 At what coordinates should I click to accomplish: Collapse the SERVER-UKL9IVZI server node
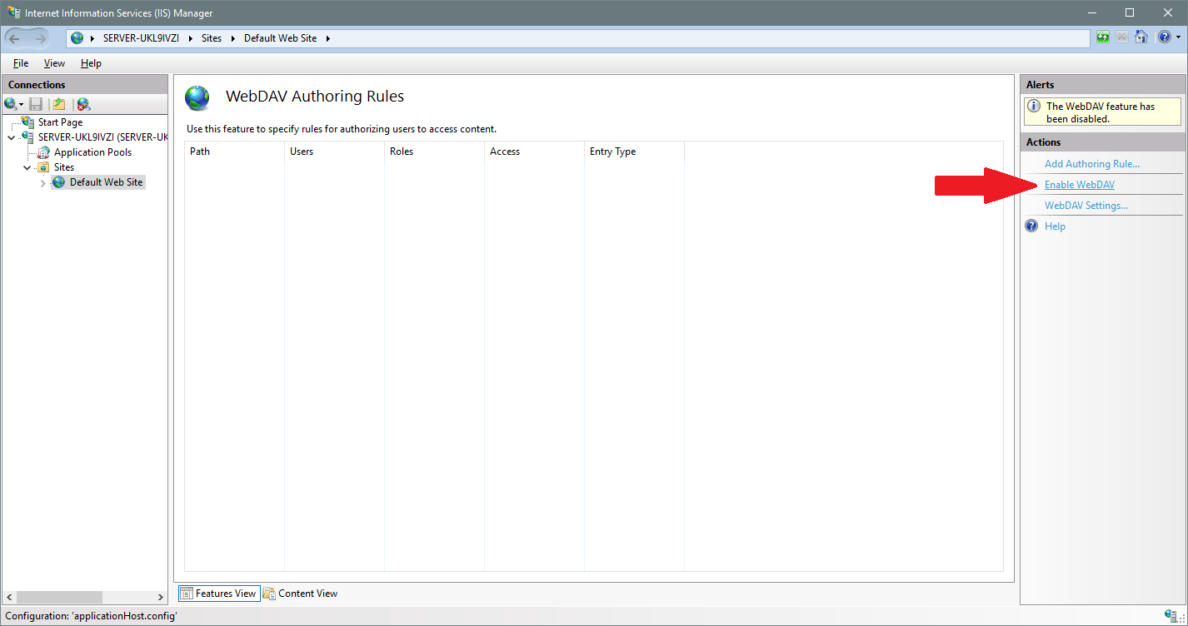pos(12,137)
